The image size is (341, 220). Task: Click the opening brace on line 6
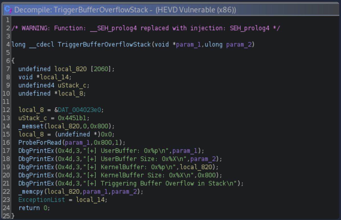pyautogui.click(x=13, y=61)
